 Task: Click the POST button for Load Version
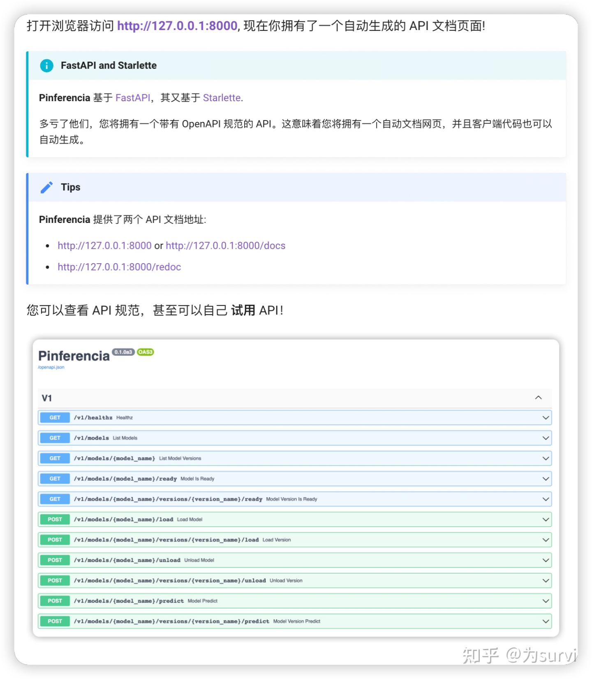(x=55, y=540)
